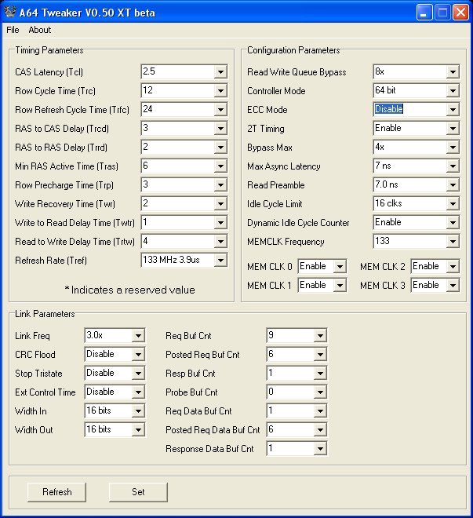The image size is (473, 518).
Task: Open MEM CLK 3 dropdown
Action: coord(453,285)
